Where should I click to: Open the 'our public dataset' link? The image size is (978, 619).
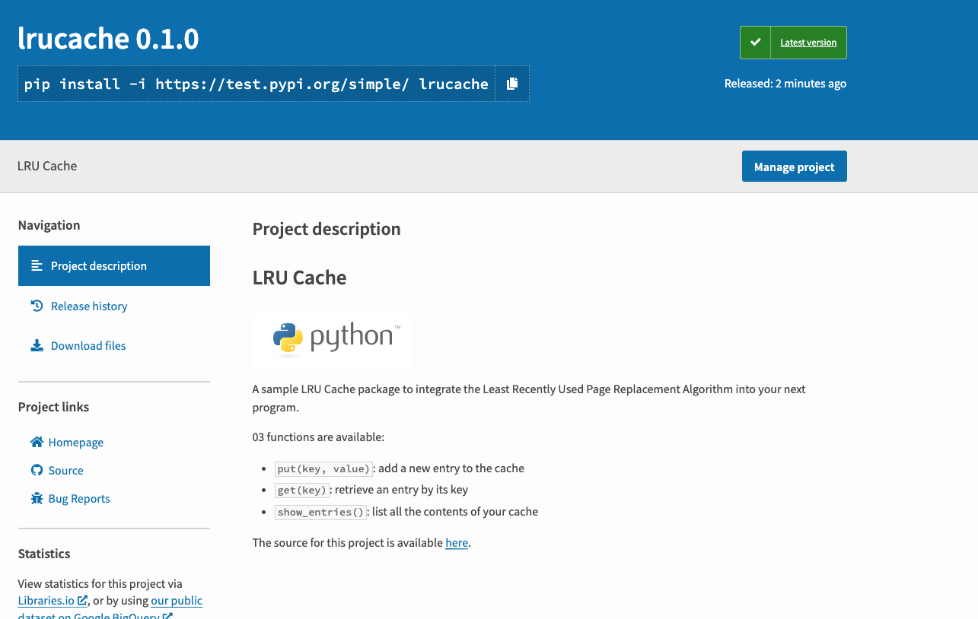(176, 600)
